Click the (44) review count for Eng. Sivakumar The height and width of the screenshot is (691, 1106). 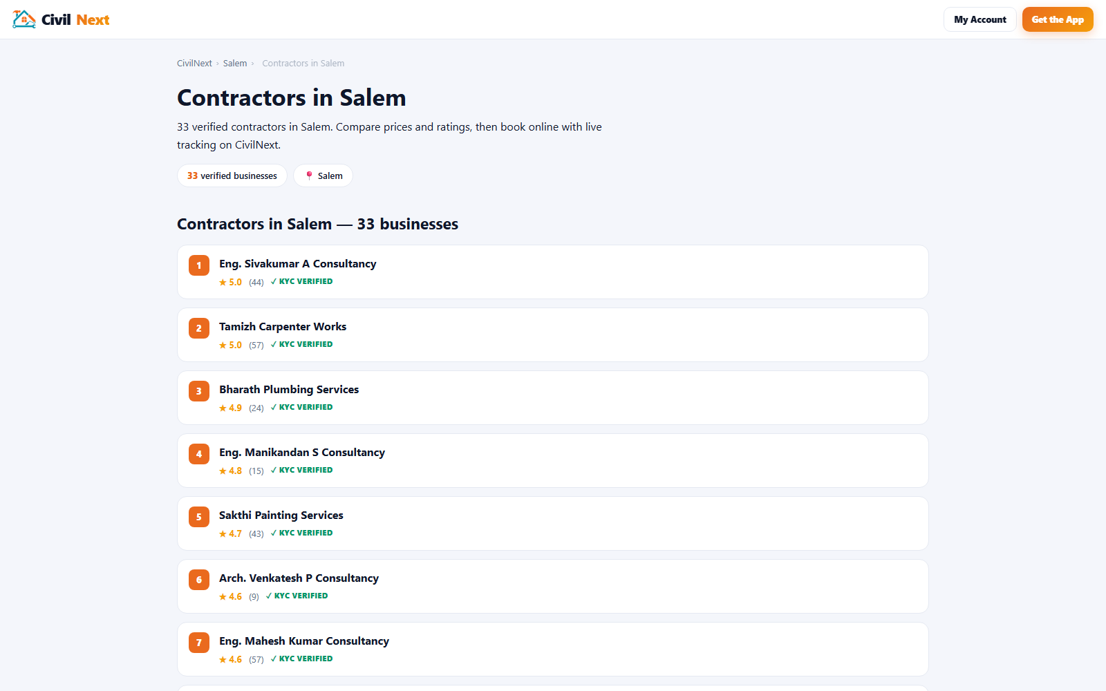tap(256, 282)
